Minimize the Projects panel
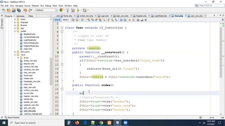Image resolution: width=225 pixels, height=126 pixels. pos(51,16)
